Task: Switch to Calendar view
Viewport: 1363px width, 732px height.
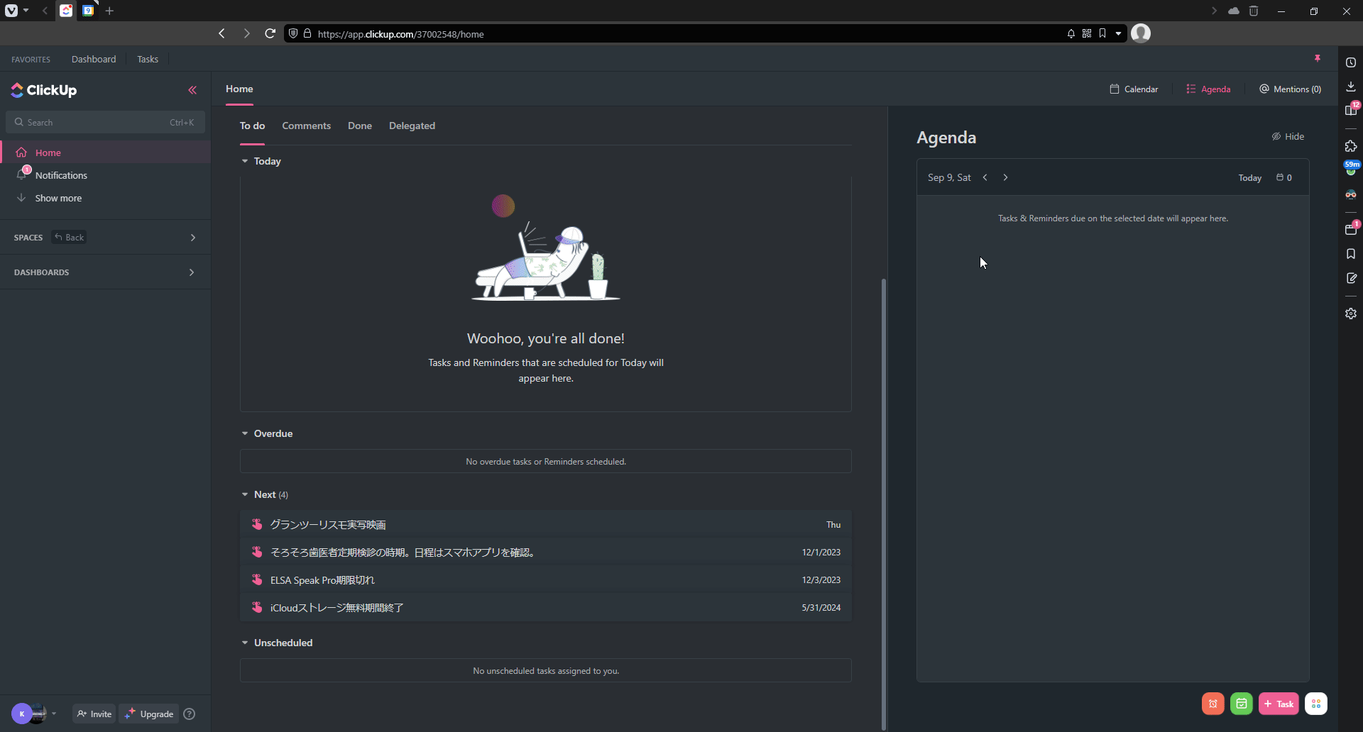Action: (x=1134, y=89)
